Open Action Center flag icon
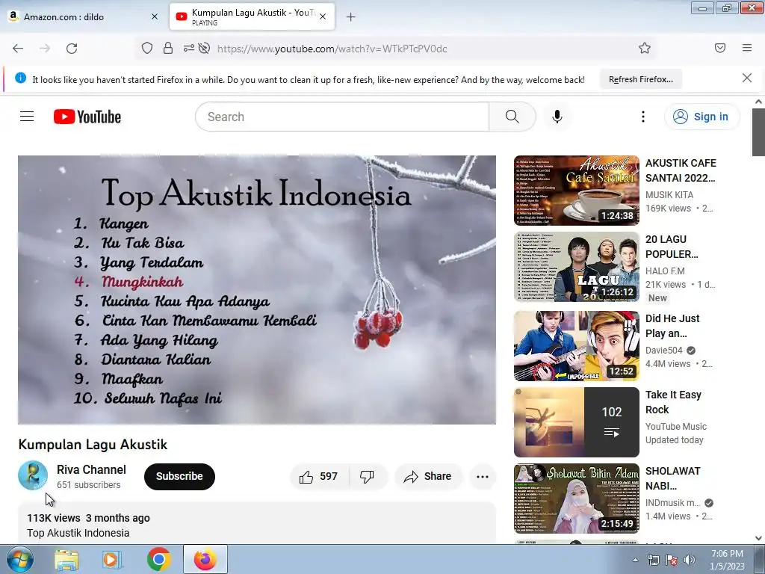Screen dimensions: 765x574 point(672,561)
